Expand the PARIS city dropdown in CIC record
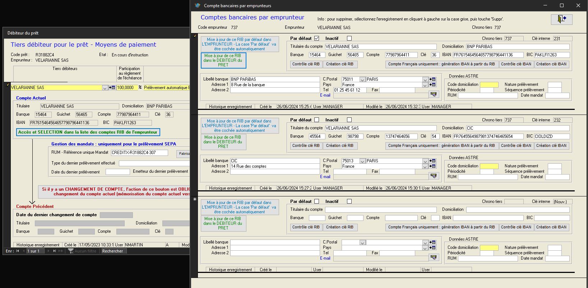This screenshot has height=288, width=588. (425, 161)
